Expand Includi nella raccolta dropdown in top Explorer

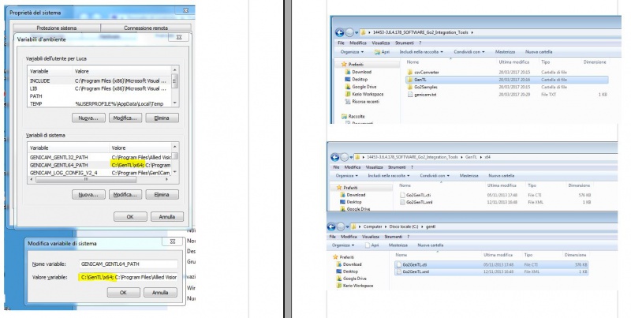click(x=421, y=52)
